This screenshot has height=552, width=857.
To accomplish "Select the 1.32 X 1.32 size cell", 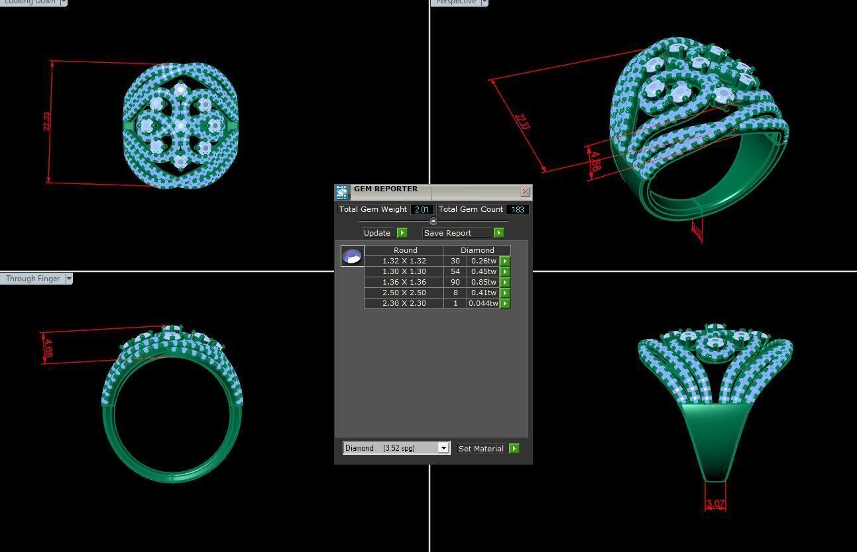I will coord(404,261).
